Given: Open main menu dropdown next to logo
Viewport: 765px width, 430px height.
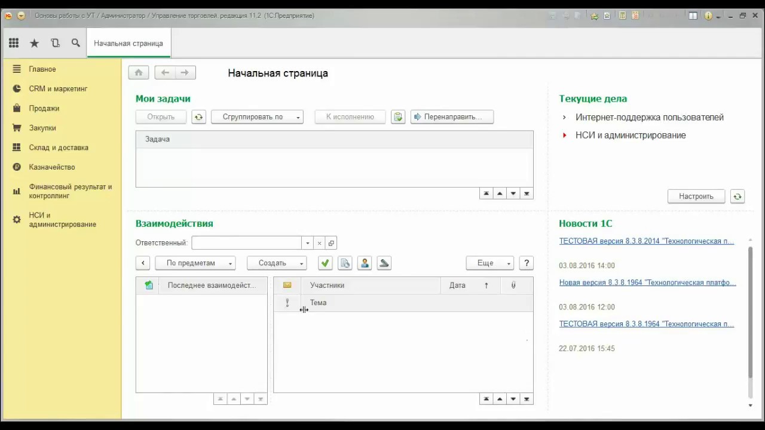Looking at the screenshot, I should point(21,16).
